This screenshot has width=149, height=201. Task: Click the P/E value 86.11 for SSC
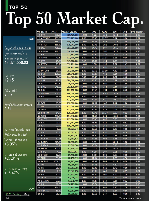[94, 187]
